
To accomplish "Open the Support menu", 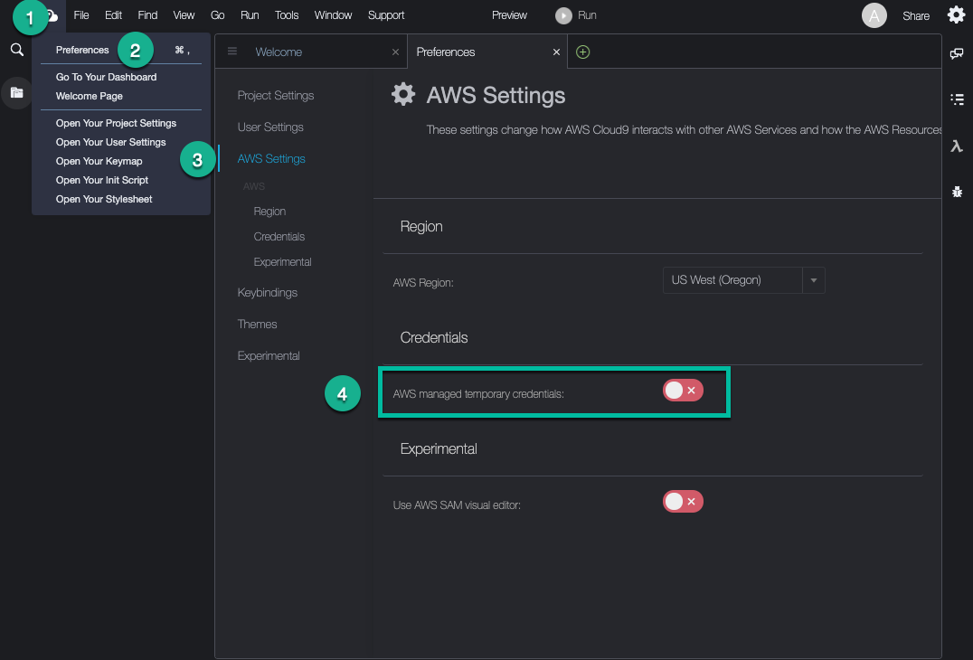I will click(386, 15).
